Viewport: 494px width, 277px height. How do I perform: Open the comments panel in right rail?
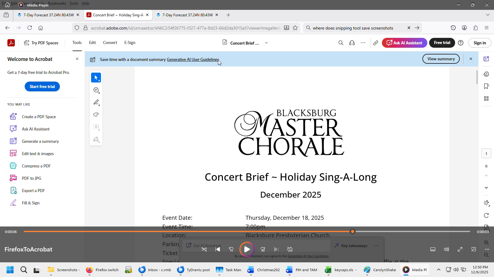click(x=486, y=74)
